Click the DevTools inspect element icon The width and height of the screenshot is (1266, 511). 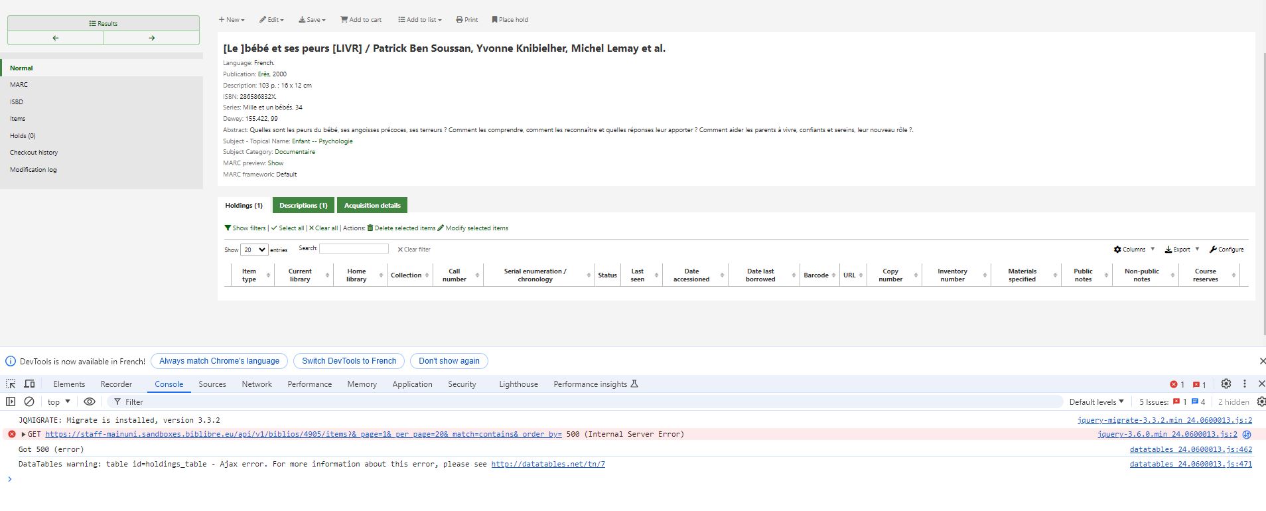click(x=11, y=384)
